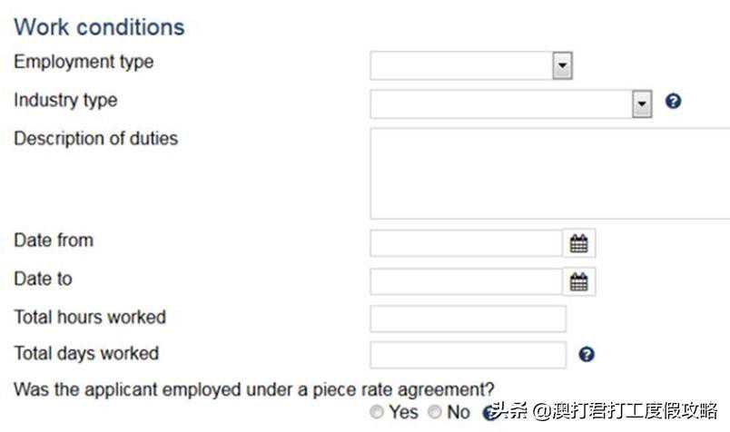Click the Total hours worked field
Screen dimensions: 730x432
pos(468,319)
